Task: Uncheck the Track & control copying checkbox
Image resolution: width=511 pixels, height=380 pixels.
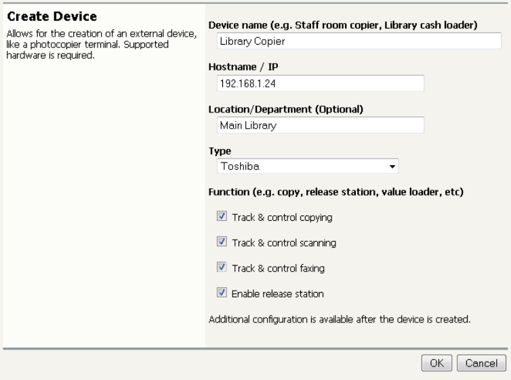Action: tap(221, 218)
